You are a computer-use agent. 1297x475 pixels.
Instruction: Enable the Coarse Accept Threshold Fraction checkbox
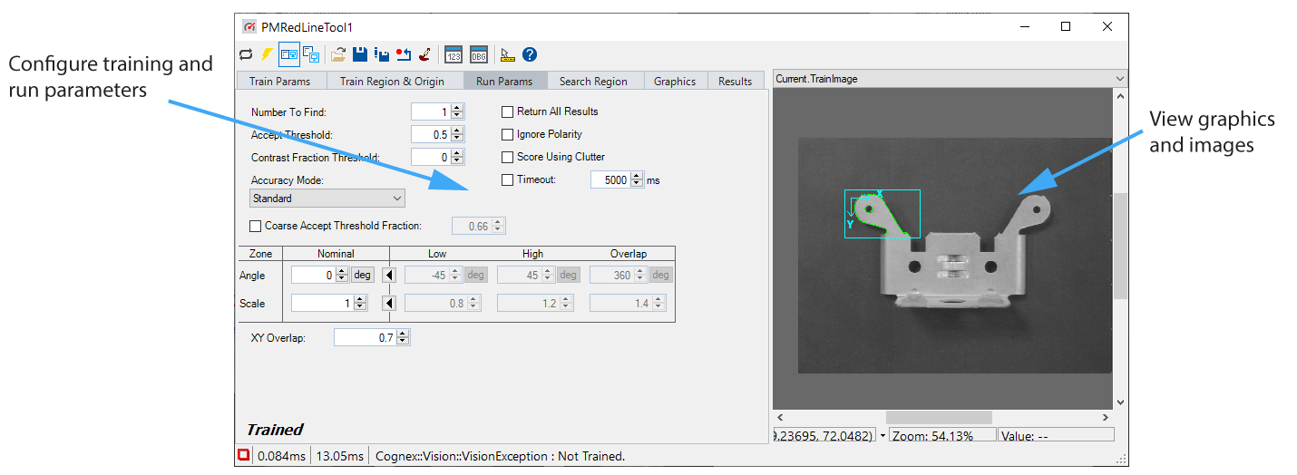point(255,226)
